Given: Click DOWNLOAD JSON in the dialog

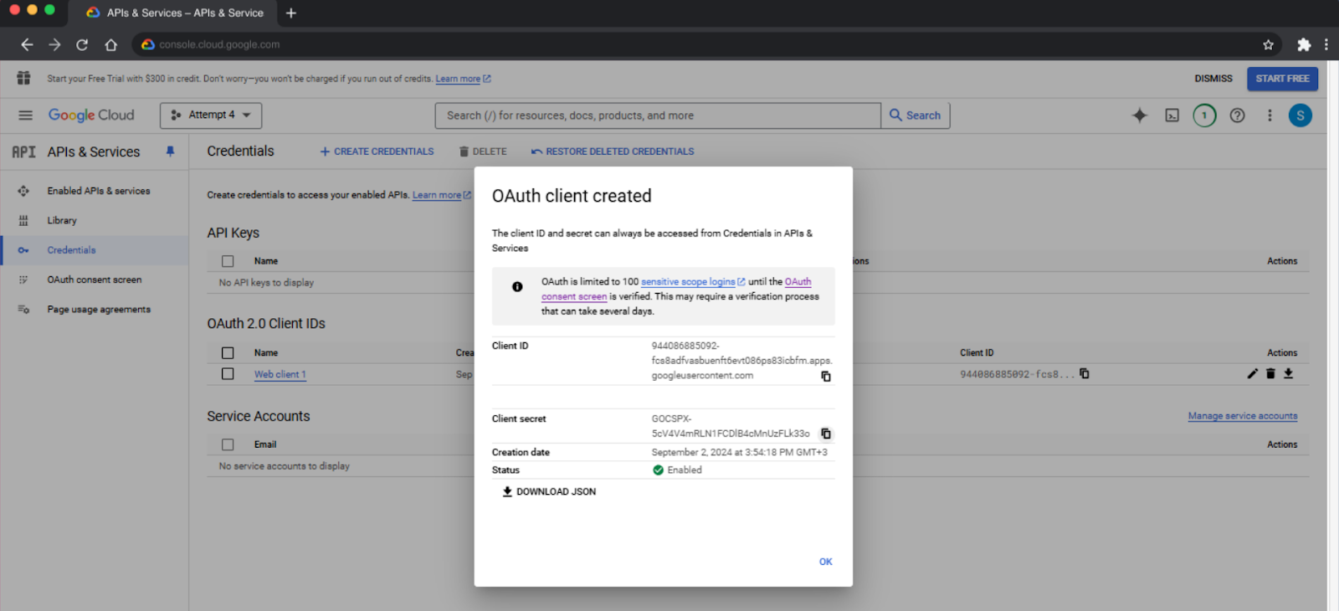Looking at the screenshot, I should 549,492.
